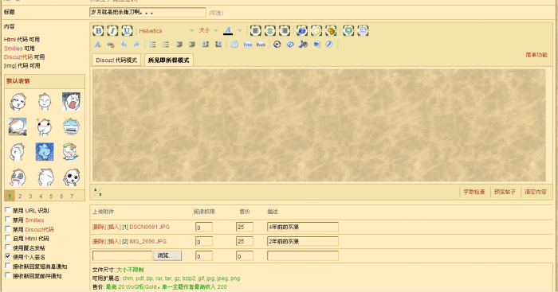
Task: Check 禁用 Discuz!代码 checkbox
Action: click(8, 228)
